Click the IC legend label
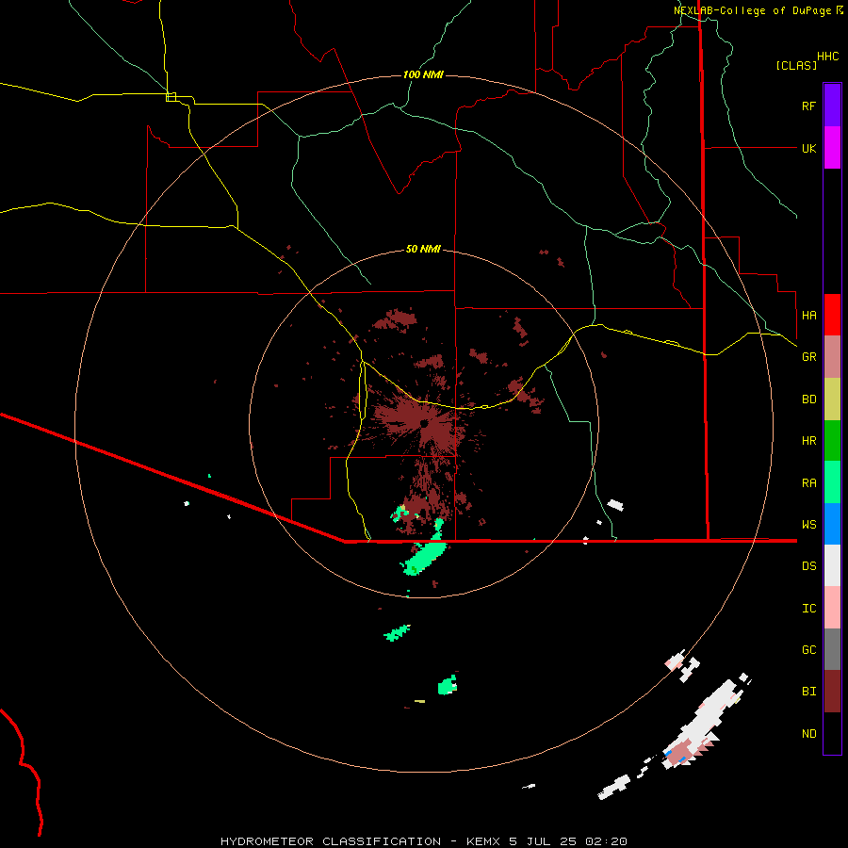This screenshot has width=848, height=848. (x=808, y=609)
